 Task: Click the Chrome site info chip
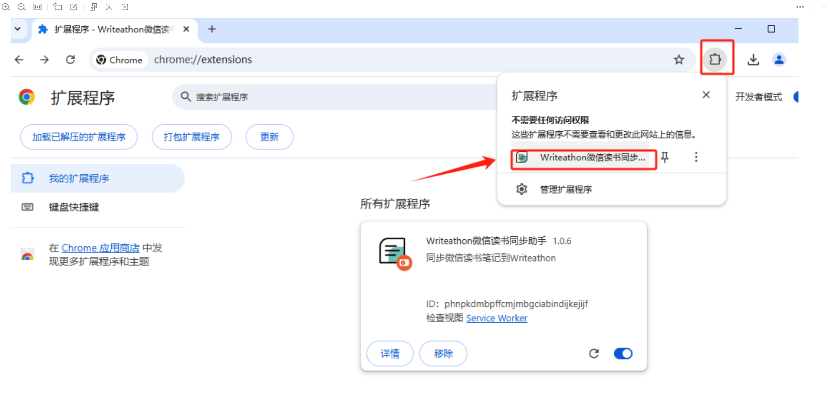pos(119,60)
